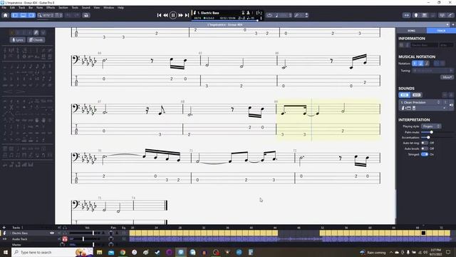Click the Lyrics button
Image resolution: width=456 pixels, height=257 pixels.
pos(18,40)
